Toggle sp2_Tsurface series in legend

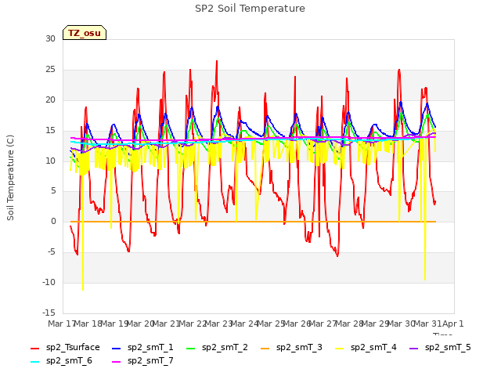coord(65,348)
